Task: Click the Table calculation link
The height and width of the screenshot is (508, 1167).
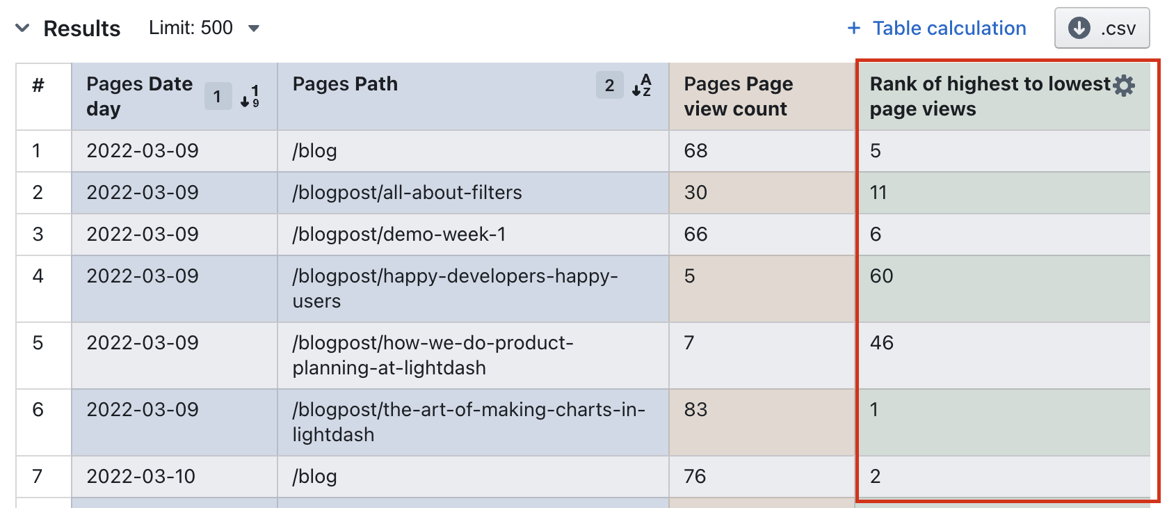Action: point(949,28)
